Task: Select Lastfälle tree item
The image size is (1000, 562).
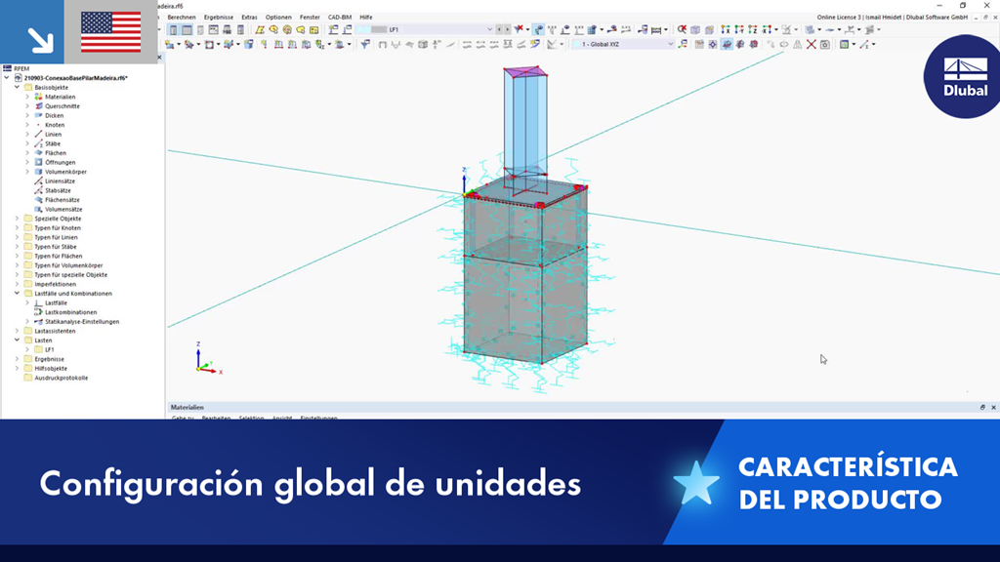Action: click(56, 302)
